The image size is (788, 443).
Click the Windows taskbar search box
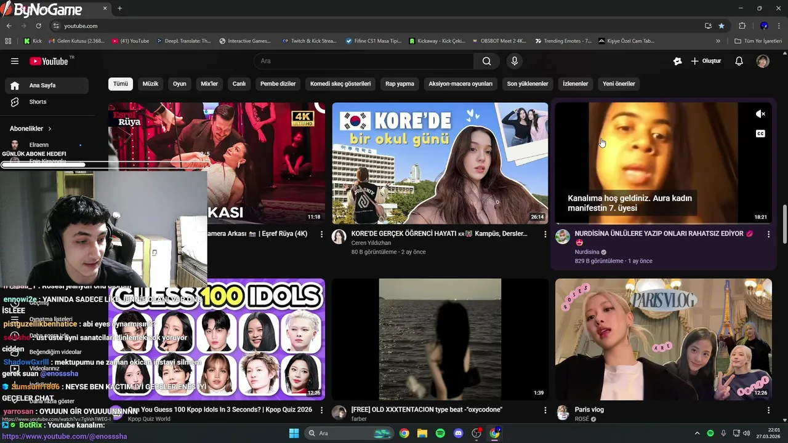[349, 433]
